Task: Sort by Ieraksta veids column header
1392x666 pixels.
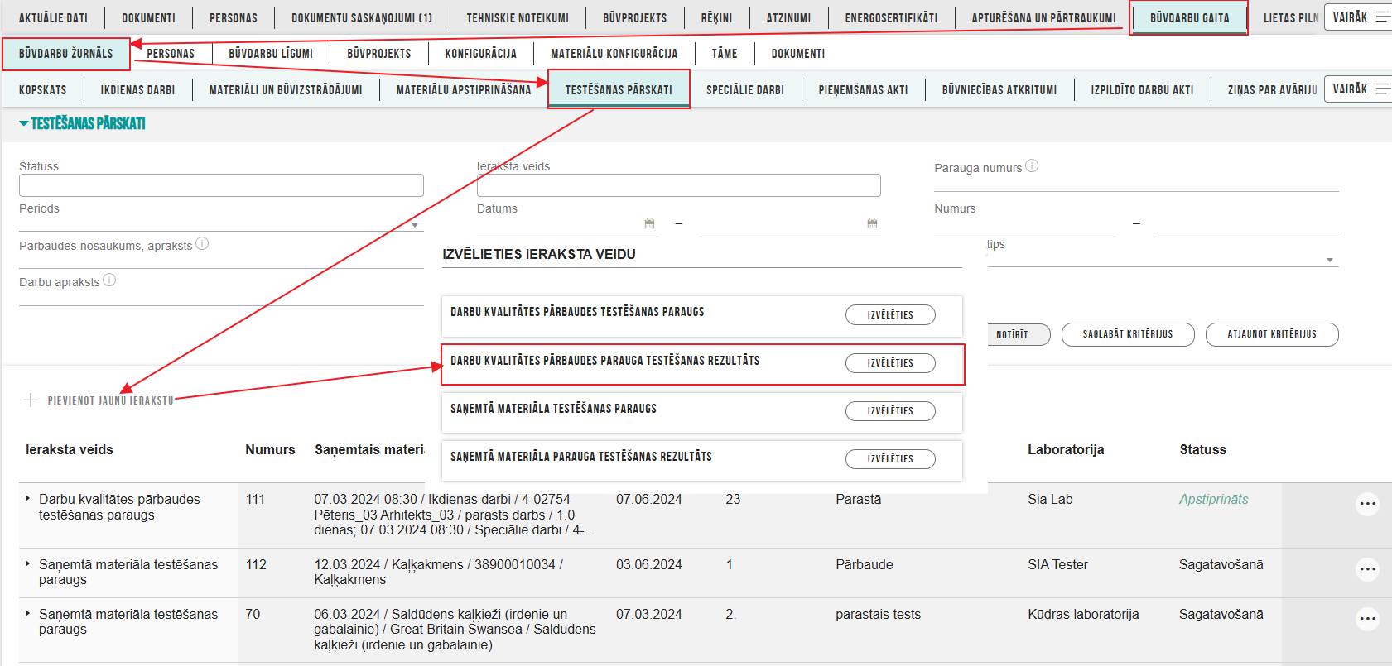Action: 70,449
